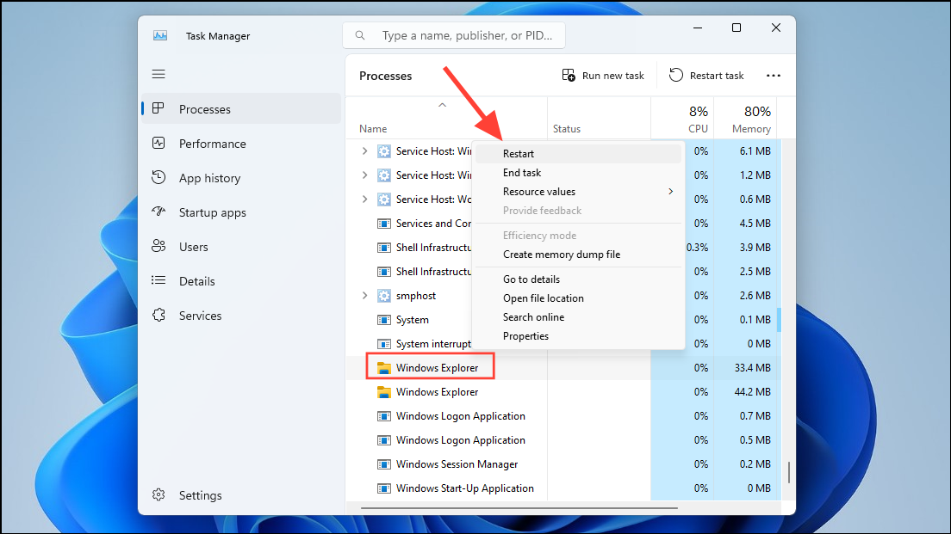Screen dimensions: 951x534
Task: Switch to the App history tab
Action: [x=241, y=178]
